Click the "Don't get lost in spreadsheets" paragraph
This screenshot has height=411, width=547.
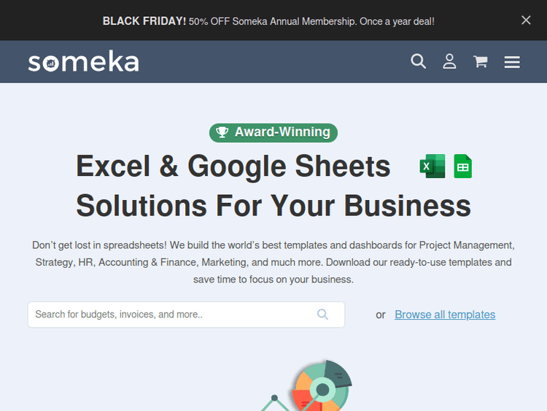(273, 262)
